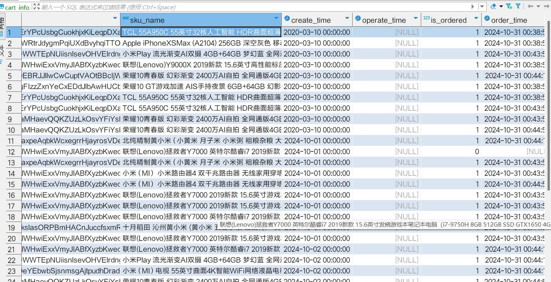Open the is_ordered column filter dropdown arrow
The image size is (551, 282).
tap(476, 18)
